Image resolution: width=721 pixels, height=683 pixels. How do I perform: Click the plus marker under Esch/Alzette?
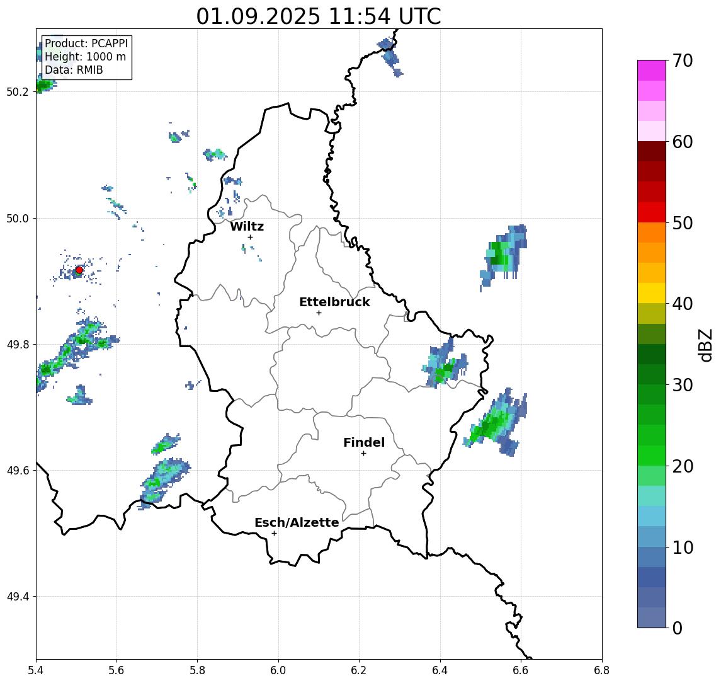pyautogui.click(x=275, y=534)
